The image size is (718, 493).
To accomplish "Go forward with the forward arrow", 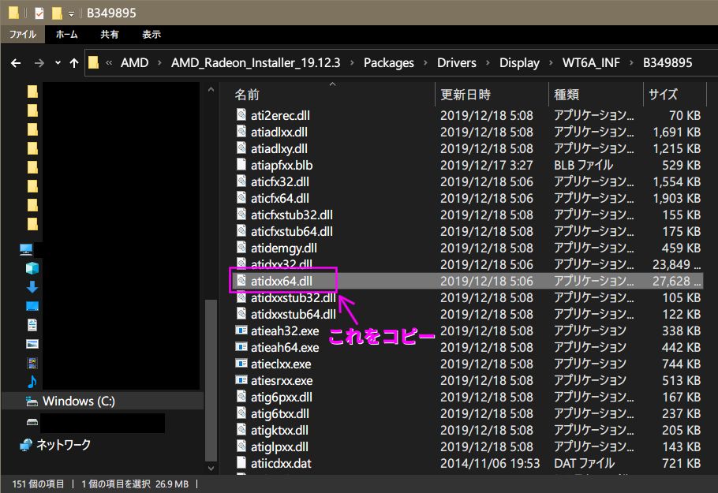I will coord(39,63).
